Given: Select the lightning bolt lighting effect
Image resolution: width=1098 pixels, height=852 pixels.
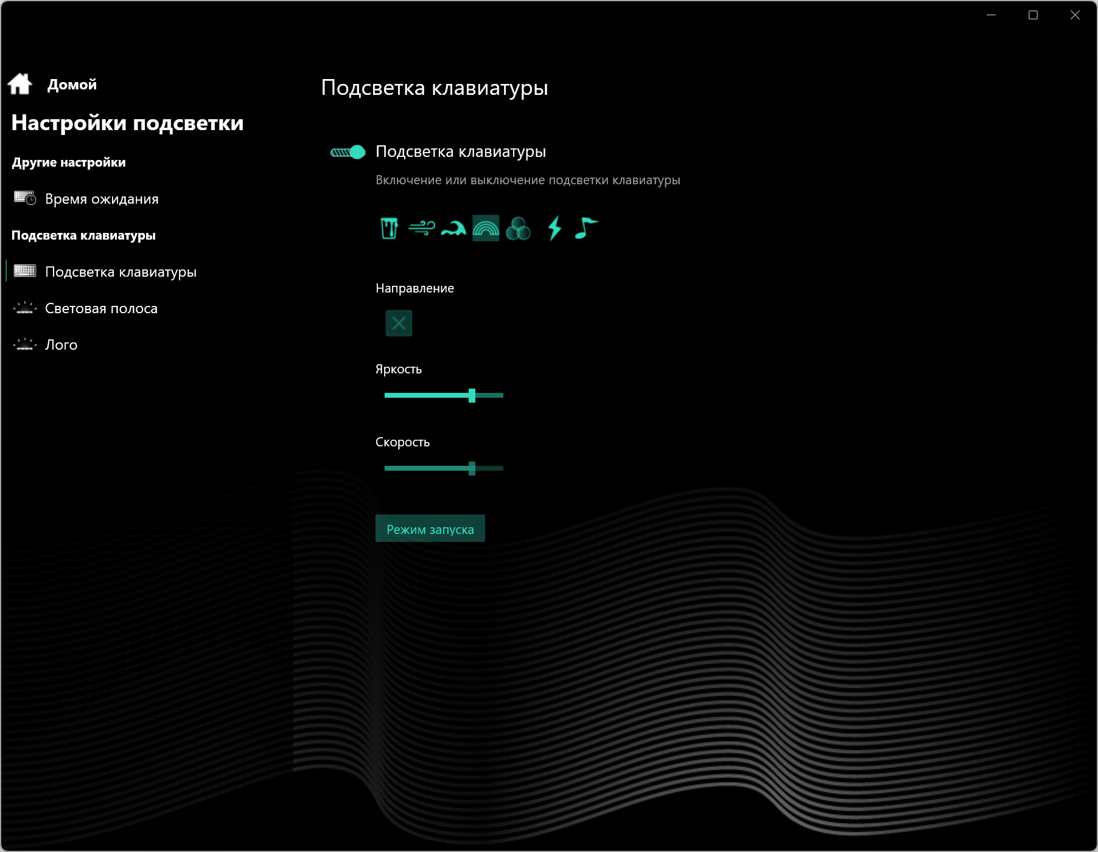Looking at the screenshot, I should coord(554,229).
